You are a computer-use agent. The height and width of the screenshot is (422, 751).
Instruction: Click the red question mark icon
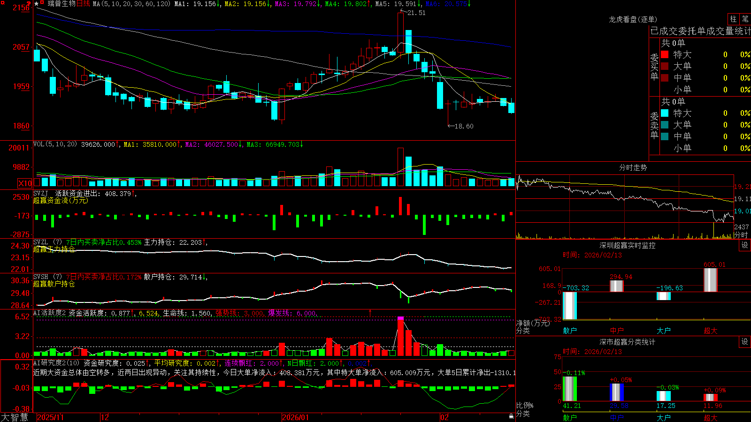[29, 4]
